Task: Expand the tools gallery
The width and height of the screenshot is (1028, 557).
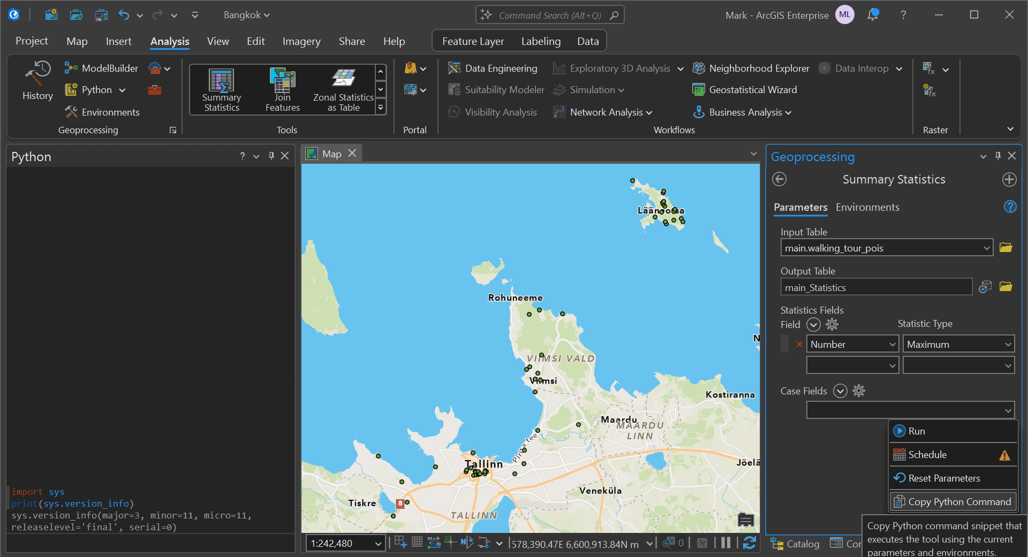Action: coord(381,108)
